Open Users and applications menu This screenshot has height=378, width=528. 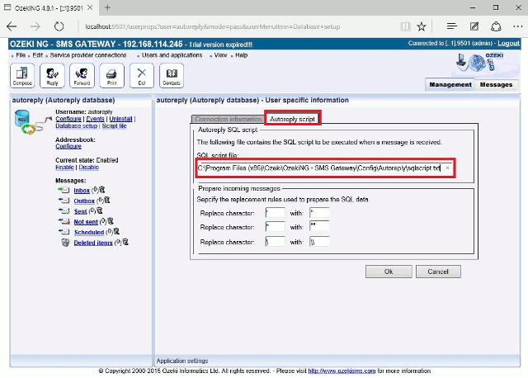[172, 55]
